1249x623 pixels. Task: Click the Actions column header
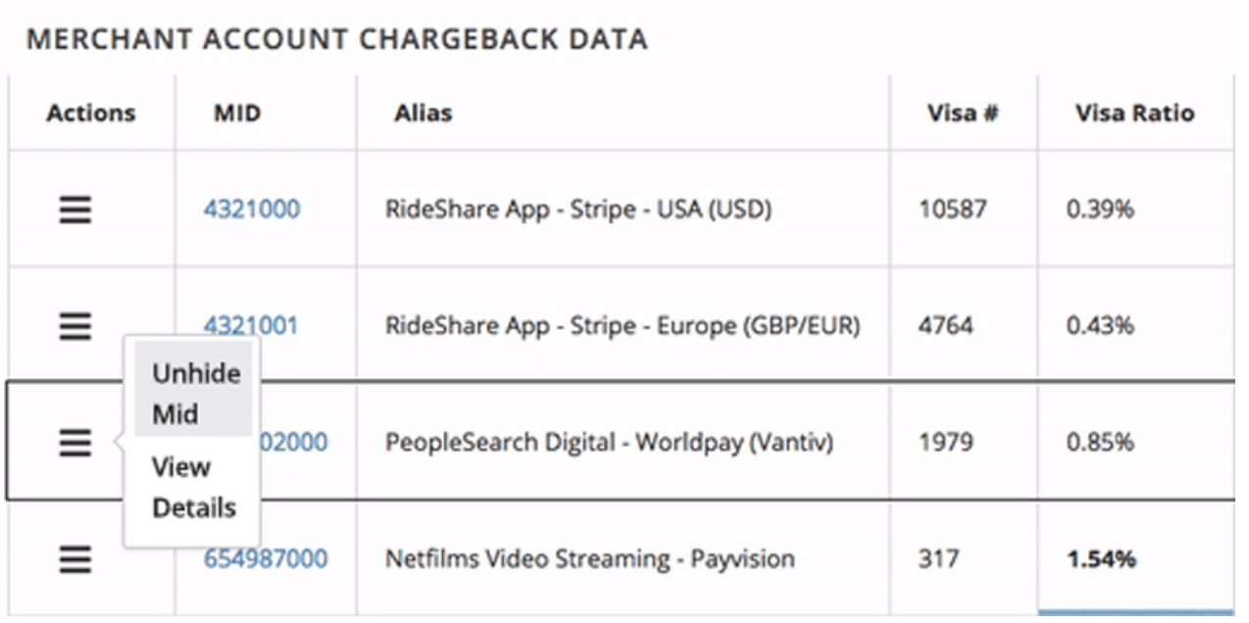tap(90, 113)
